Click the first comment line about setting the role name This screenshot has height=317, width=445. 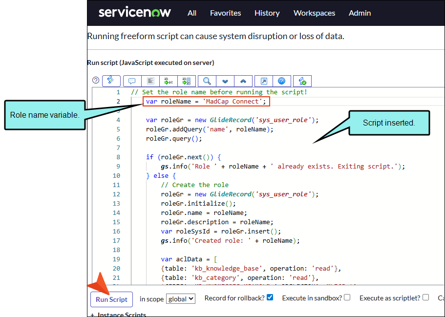coord(219,92)
